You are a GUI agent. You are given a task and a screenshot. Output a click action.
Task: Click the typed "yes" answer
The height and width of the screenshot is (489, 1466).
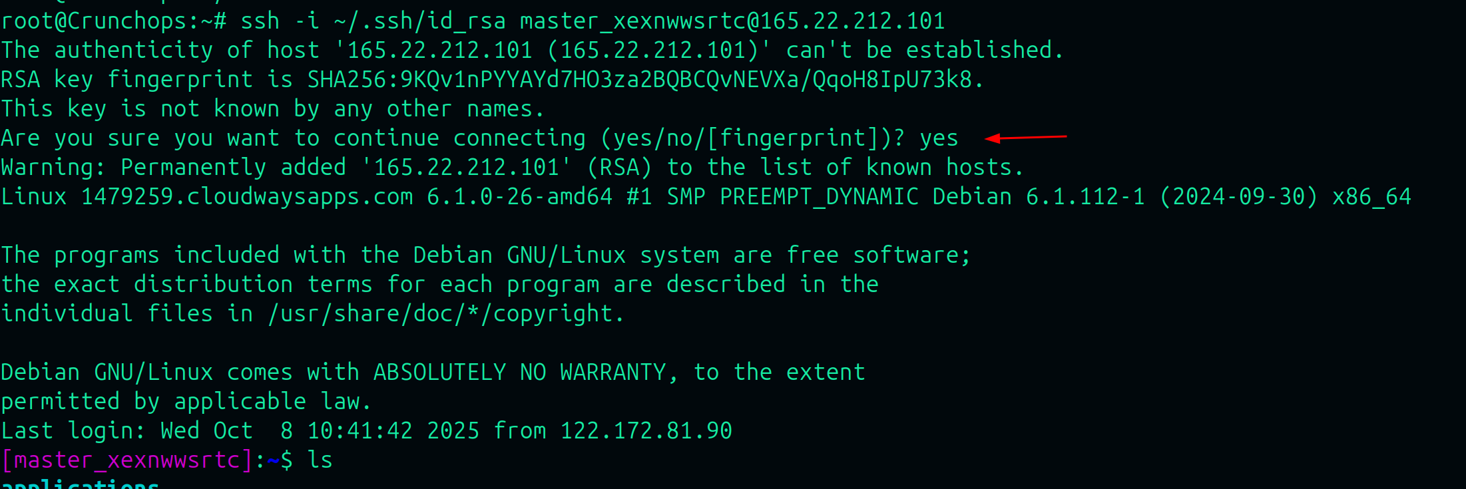click(939, 138)
